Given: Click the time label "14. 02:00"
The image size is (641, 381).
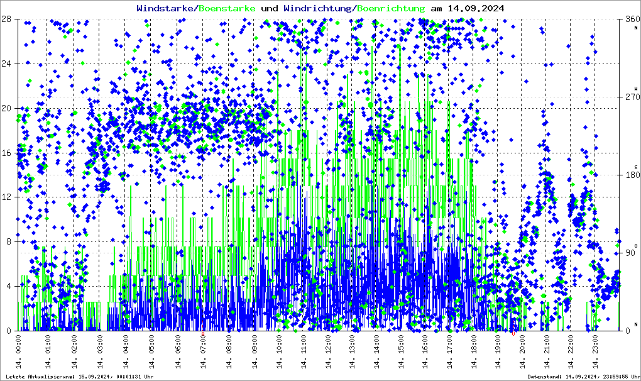Looking at the screenshot, I should pyautogui.click(x=74, y=352).
